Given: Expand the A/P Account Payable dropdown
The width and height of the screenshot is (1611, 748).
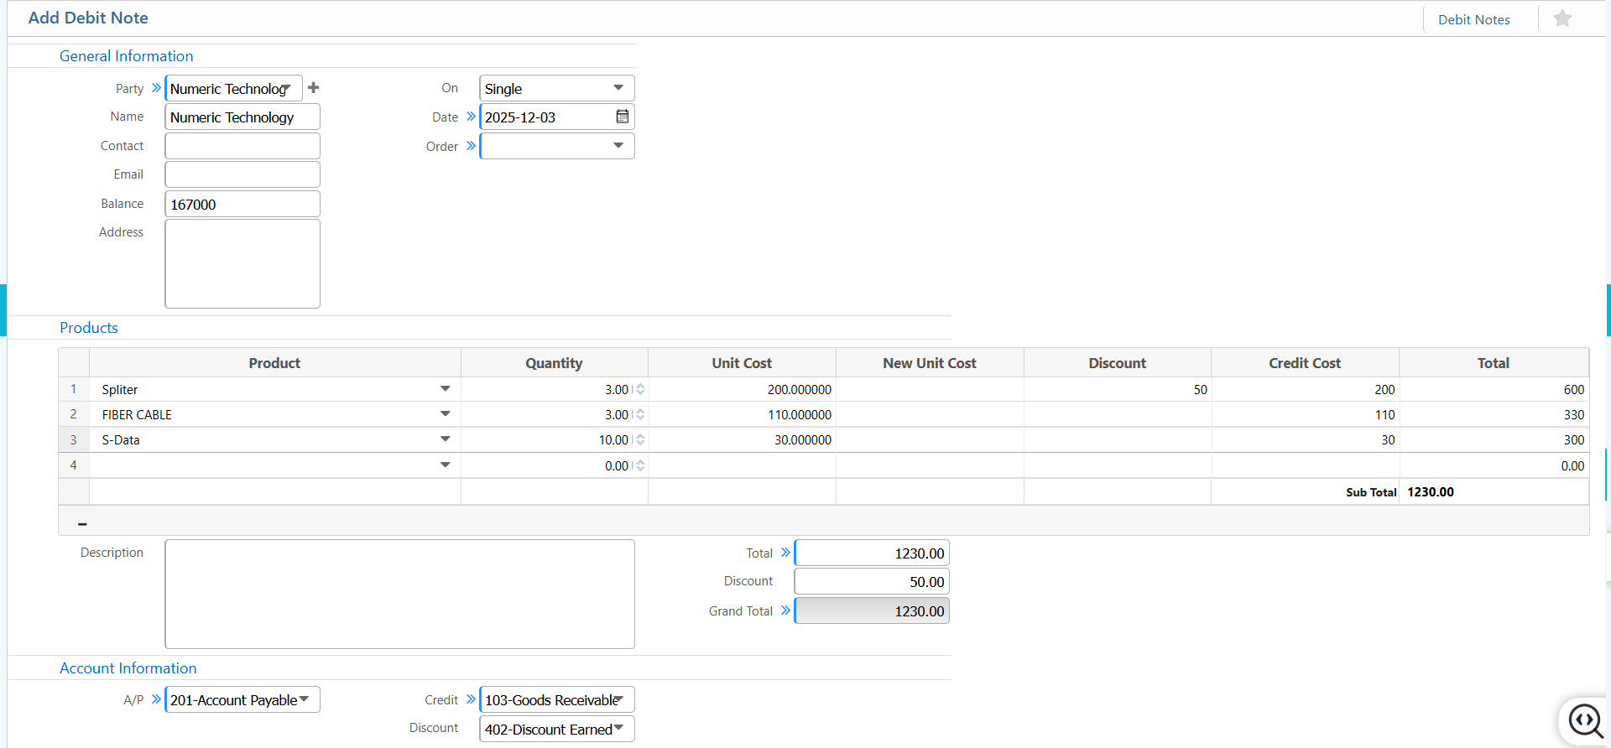Looking at the screenshot, I should pyautogui.click(x=304, y=699).
